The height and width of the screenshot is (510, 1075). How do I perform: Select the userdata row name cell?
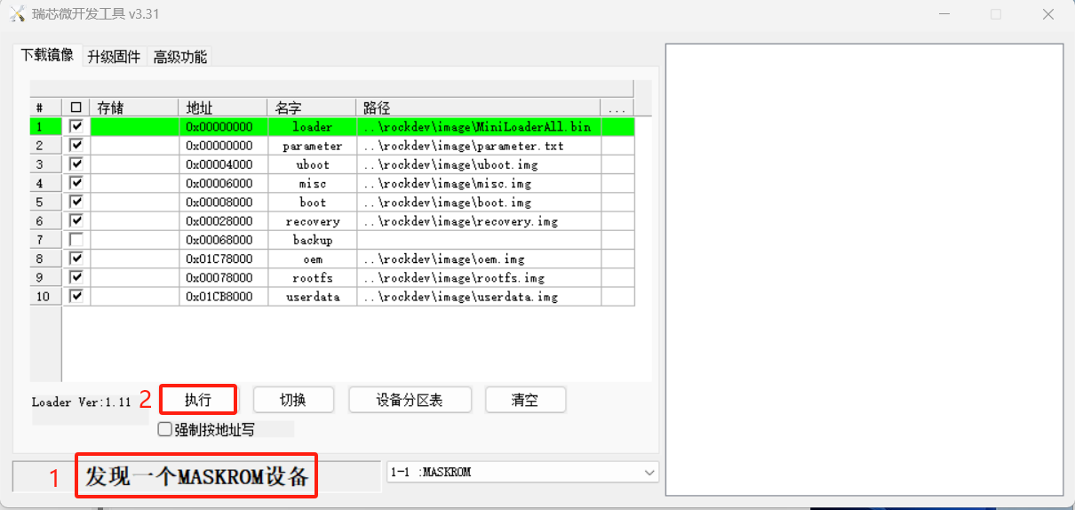click(x=312, y=297)
